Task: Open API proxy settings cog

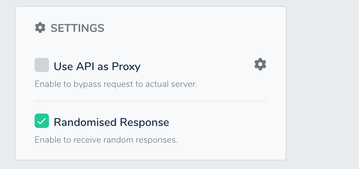Action: click(260, 64)
